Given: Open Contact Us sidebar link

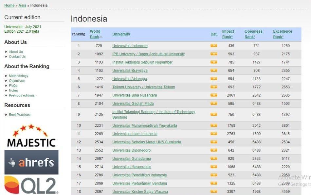Looking at the screenshot, I should tap(17, 57).
